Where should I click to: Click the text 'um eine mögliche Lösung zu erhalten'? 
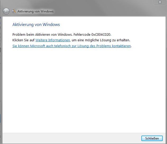coord(101,40)
